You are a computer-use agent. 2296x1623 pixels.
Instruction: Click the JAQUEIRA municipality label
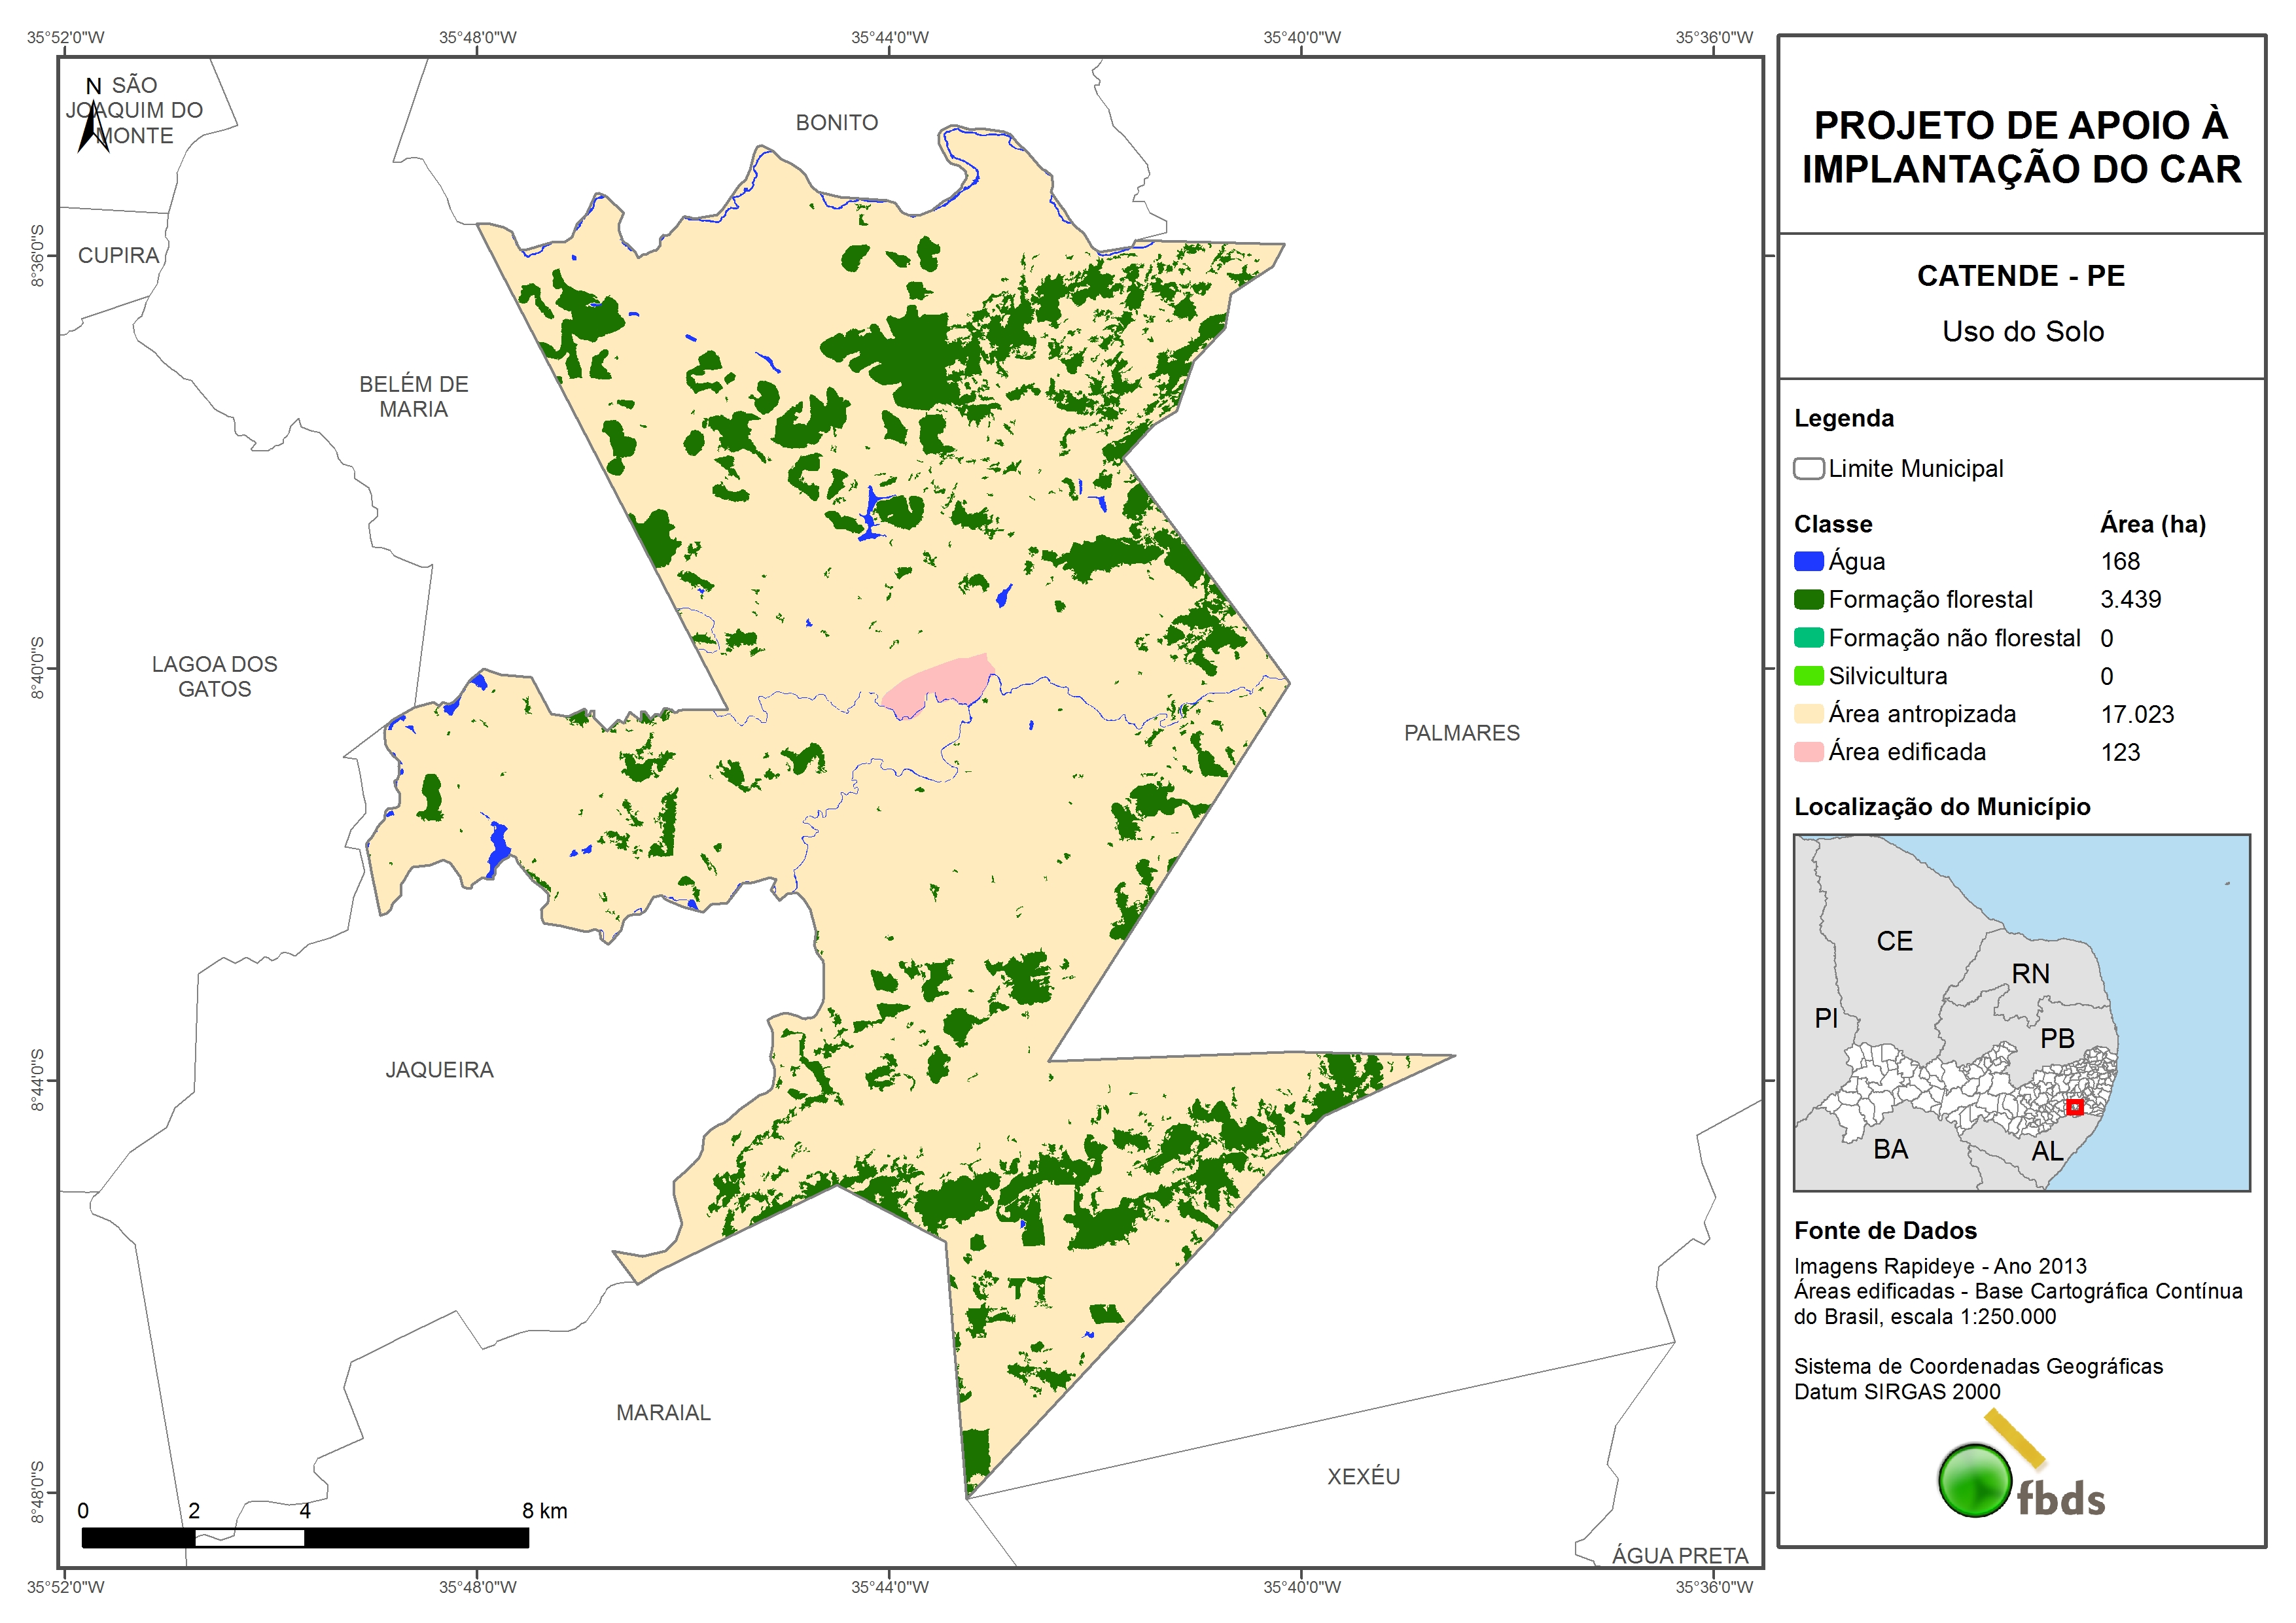coord(439,1070)
